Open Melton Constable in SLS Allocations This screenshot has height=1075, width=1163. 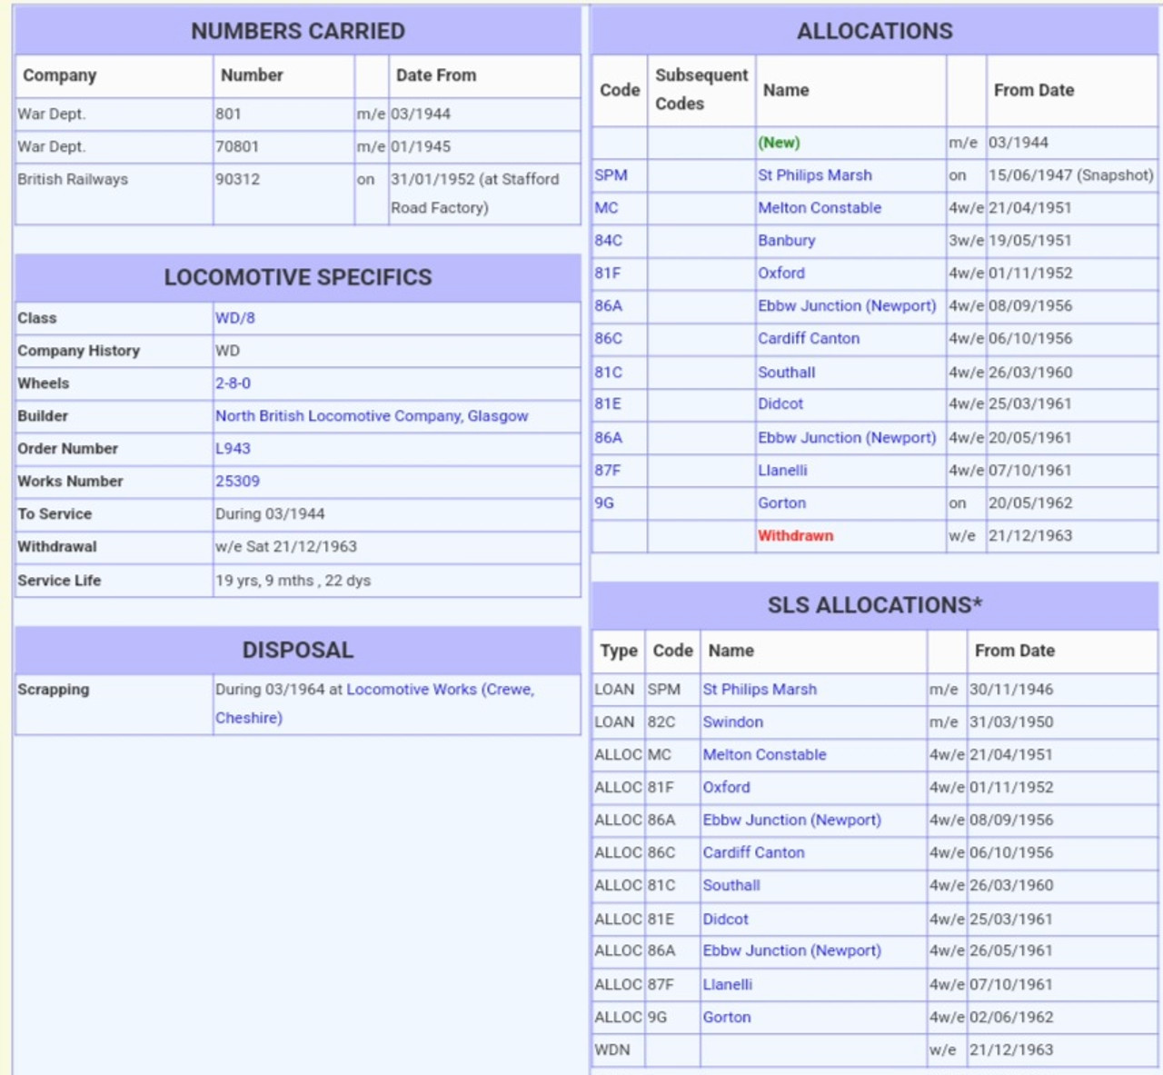764,755
